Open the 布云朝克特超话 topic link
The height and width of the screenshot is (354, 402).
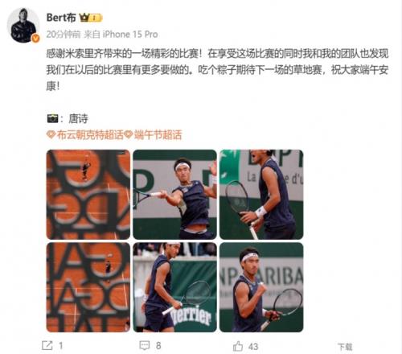point(90,134)
